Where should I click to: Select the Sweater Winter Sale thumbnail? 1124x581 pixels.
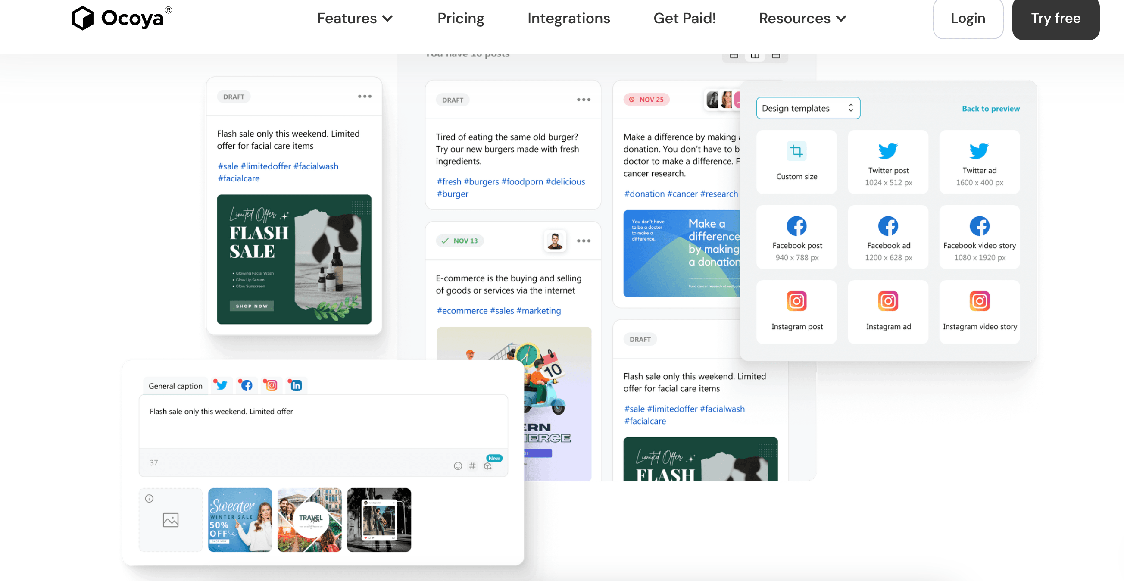[239, 519]
